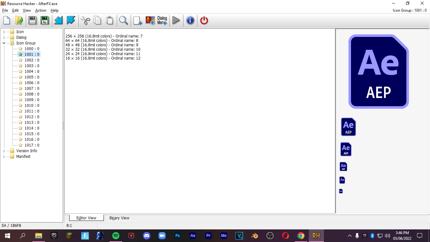Open Premiere Pro from the taskbar
The height and width of the screenshot is (242, 430).
tap(208, 236)
